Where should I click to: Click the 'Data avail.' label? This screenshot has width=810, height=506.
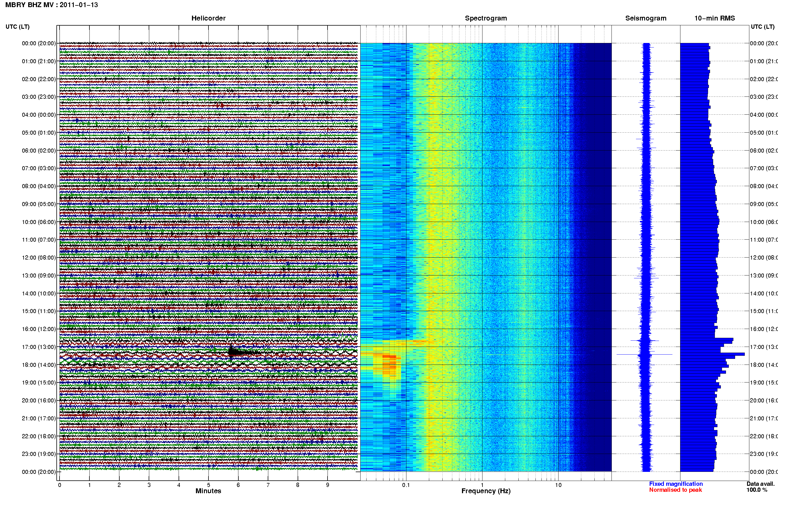pos(760,484)
